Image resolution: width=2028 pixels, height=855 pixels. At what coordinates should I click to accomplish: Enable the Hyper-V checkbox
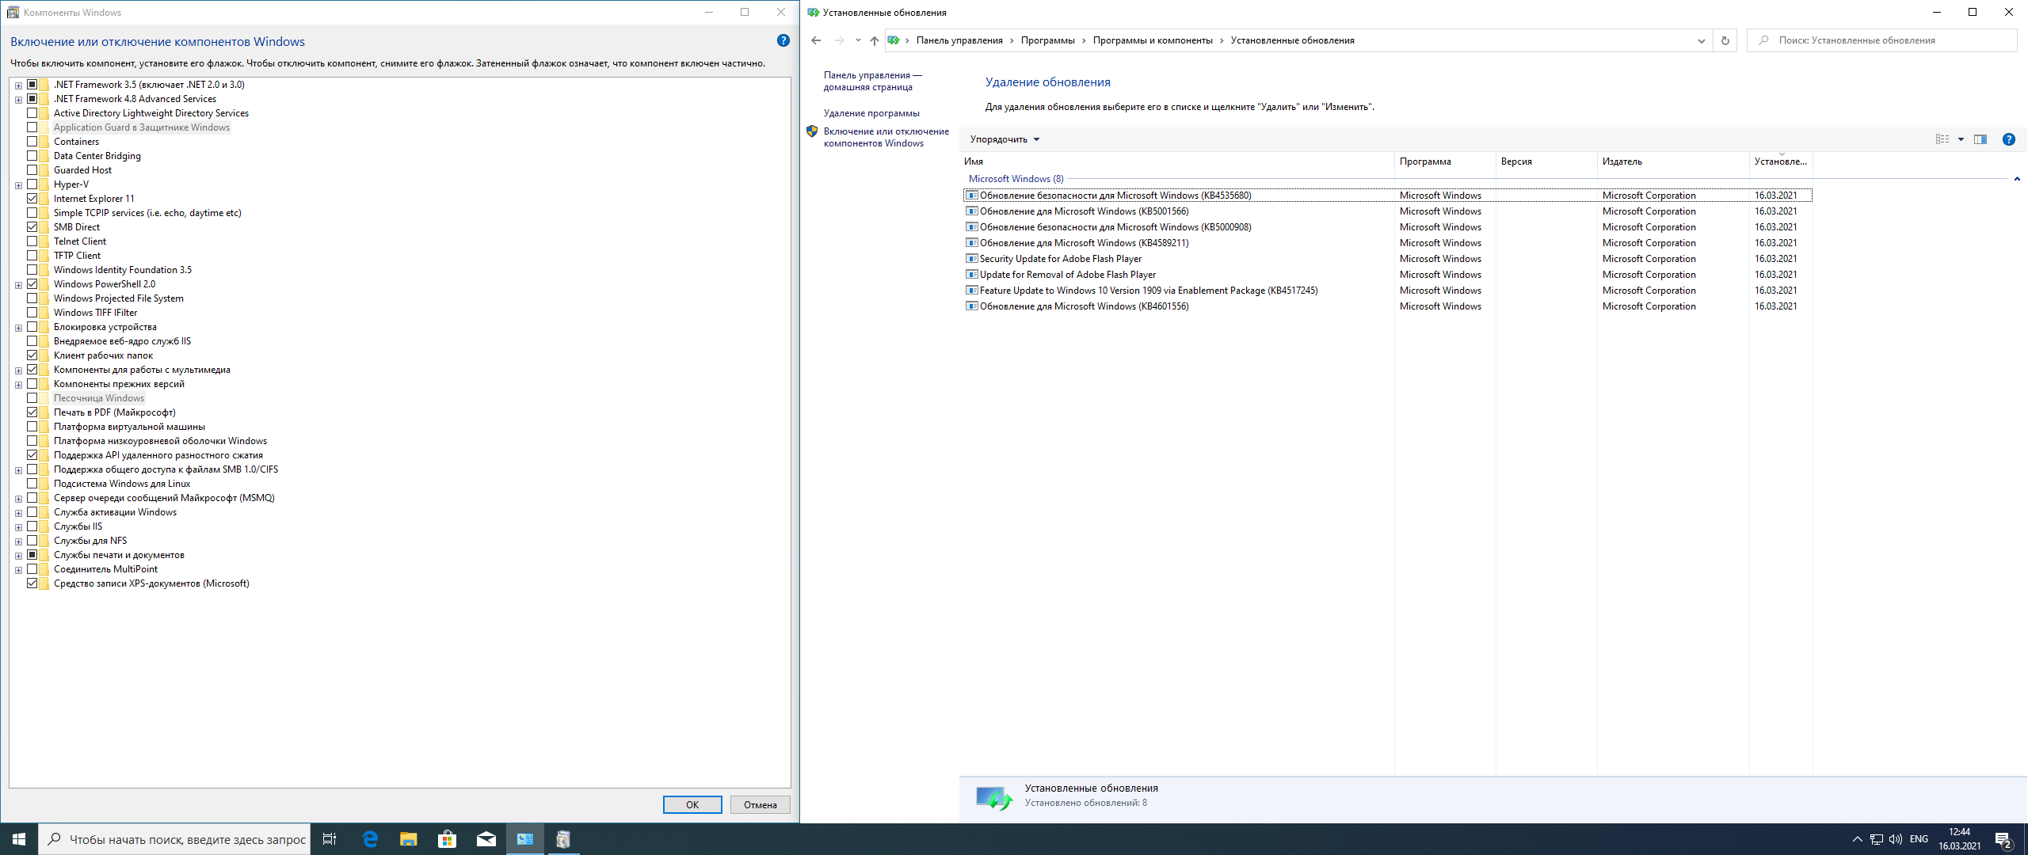point(32,184)
